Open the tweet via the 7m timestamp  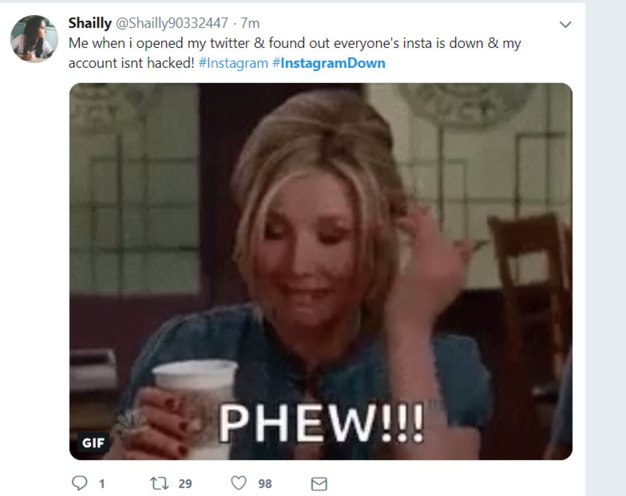tap(250, 23)
